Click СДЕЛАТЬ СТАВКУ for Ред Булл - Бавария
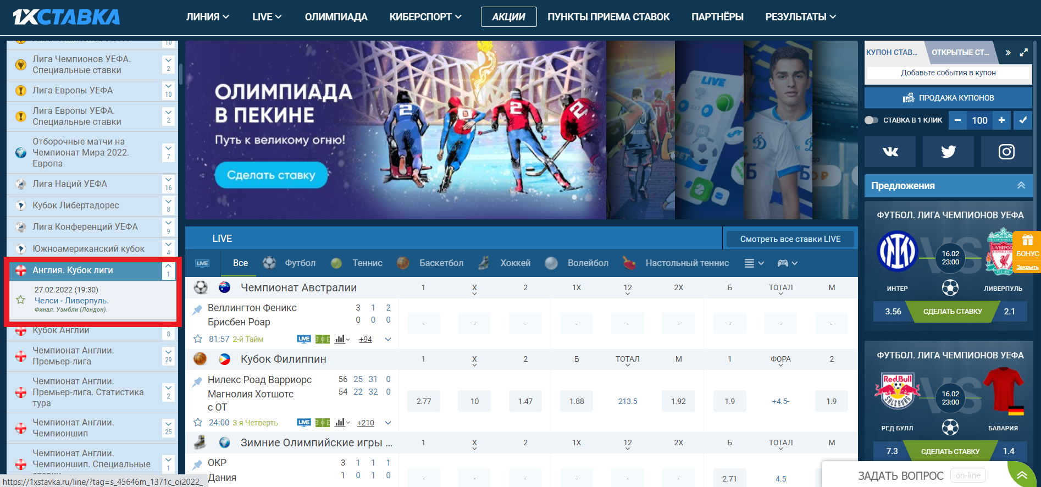The height and width of the screenshot is (487, 1041). 950,452
